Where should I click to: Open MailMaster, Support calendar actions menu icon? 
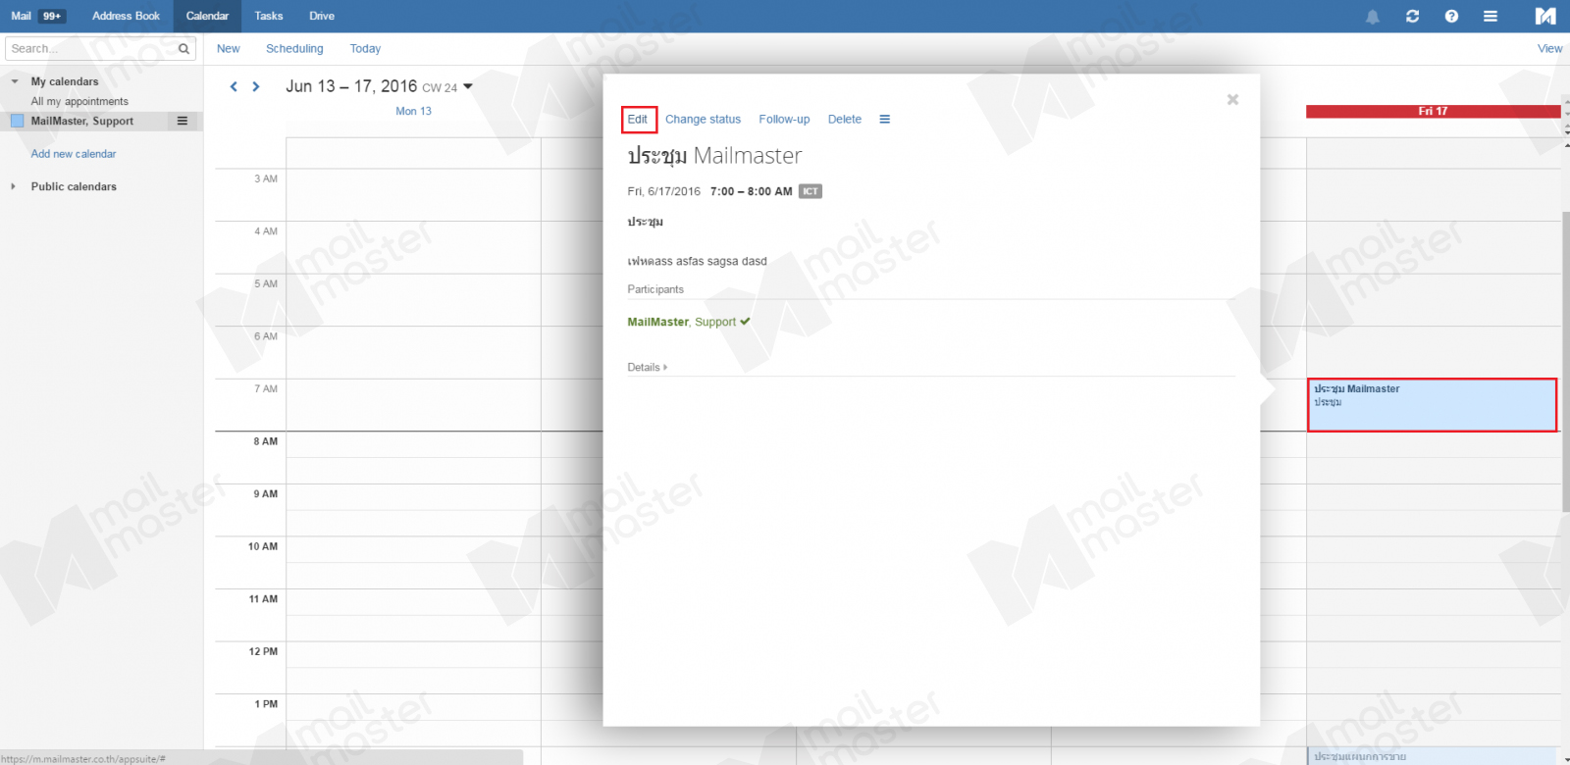[182, 121]
